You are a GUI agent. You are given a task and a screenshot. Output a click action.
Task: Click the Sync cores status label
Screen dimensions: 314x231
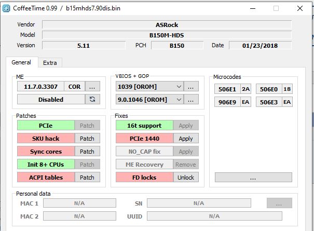(46, 152)
